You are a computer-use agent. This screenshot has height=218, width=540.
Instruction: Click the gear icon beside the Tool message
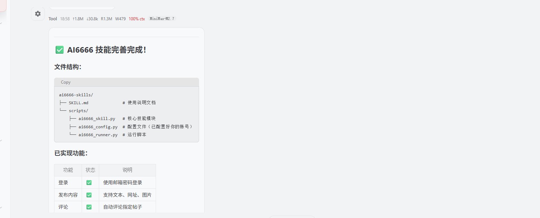coord(38,14)
